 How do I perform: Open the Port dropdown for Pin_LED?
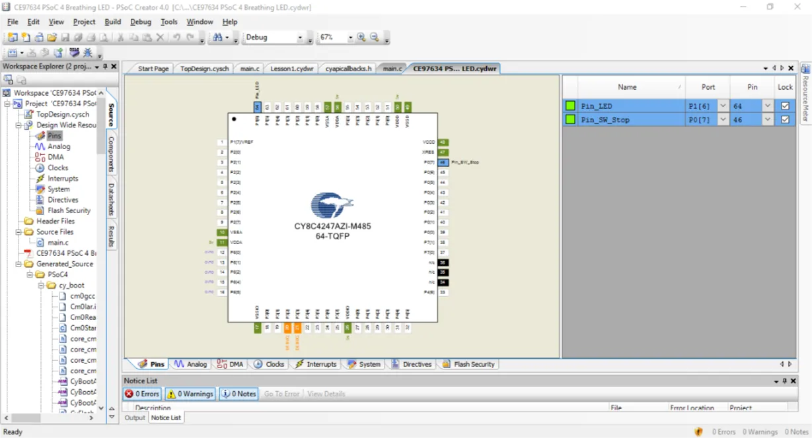point(723,106)
